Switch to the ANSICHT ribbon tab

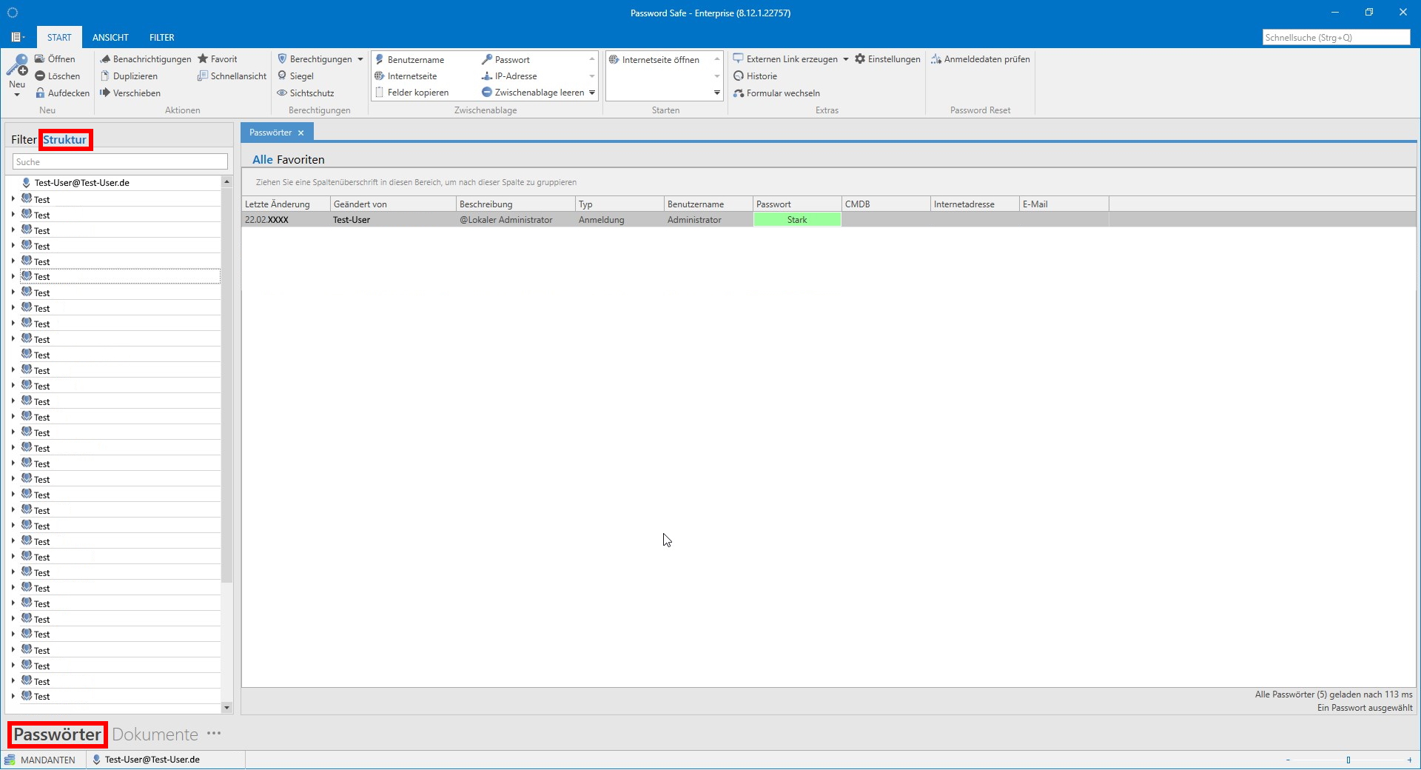(x=110, y=38)
